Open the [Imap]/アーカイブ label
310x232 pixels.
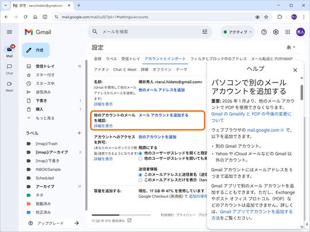click(x=53, y=152)
